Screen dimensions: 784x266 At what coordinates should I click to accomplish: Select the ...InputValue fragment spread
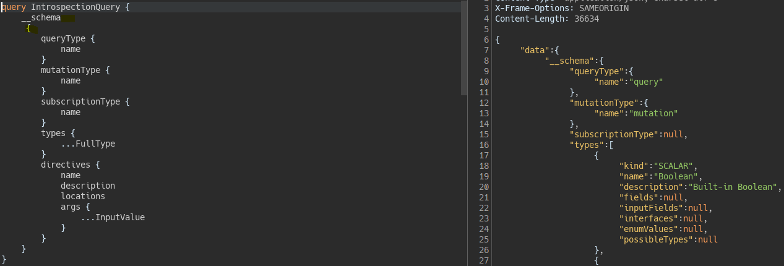coord(113,217)
